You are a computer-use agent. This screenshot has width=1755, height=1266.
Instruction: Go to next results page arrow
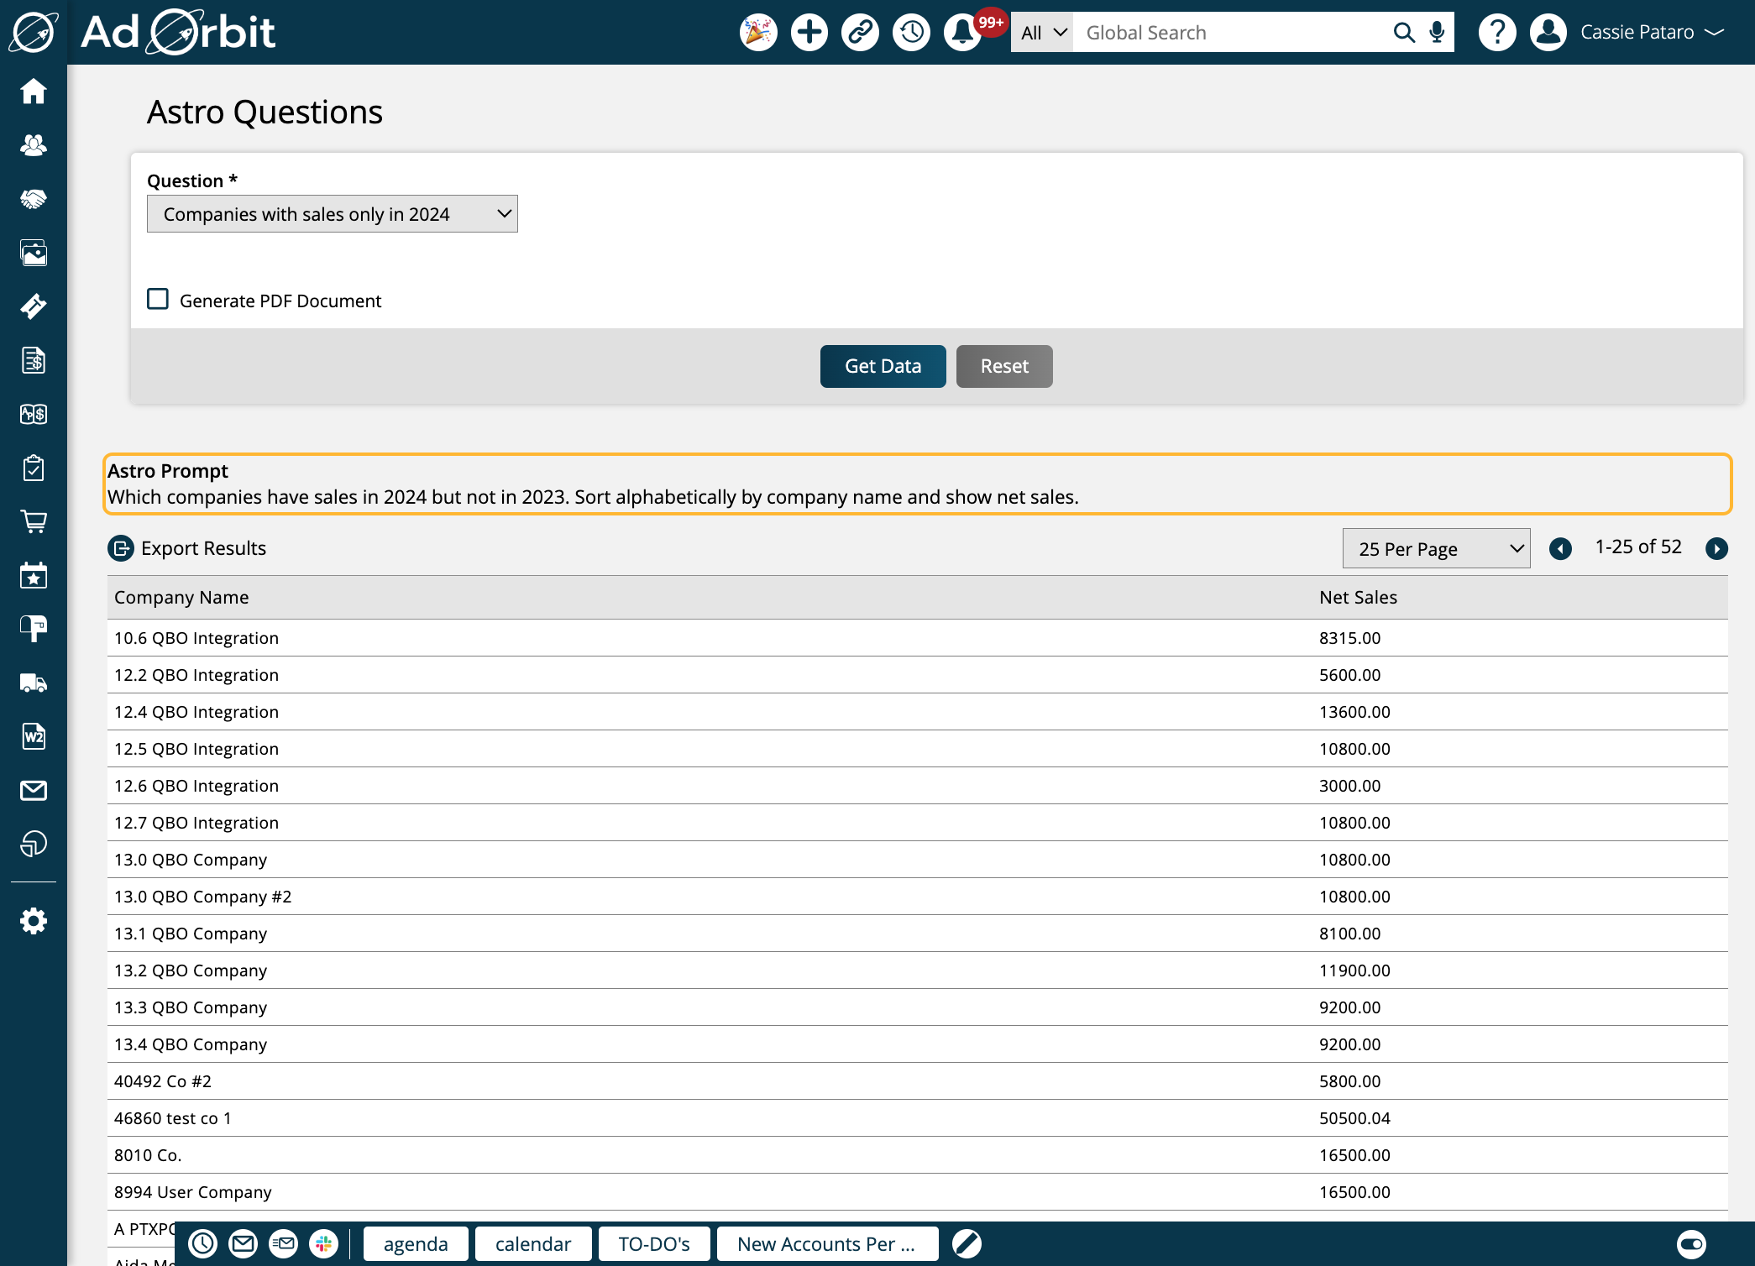(1717, 548)
